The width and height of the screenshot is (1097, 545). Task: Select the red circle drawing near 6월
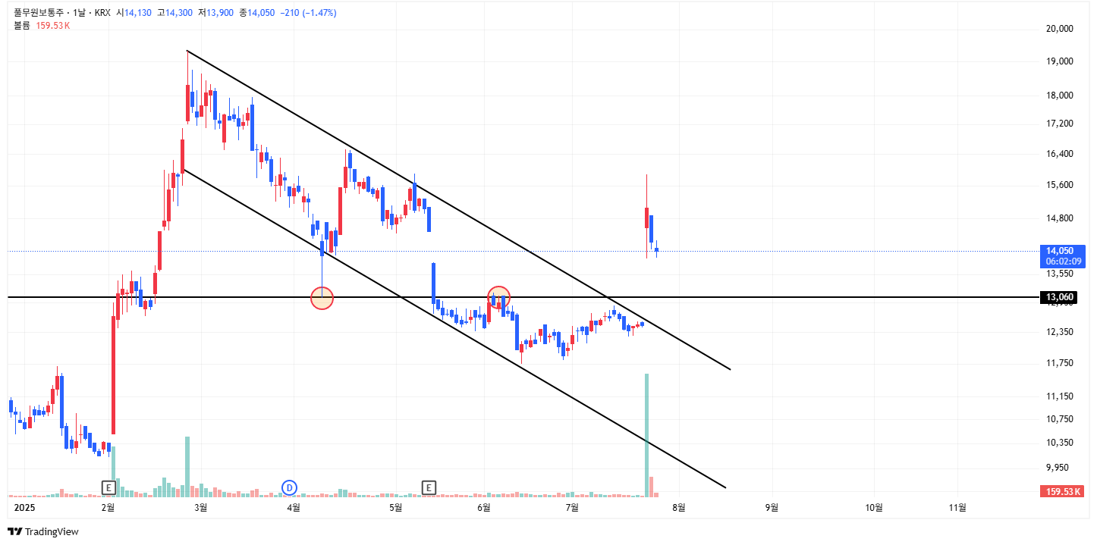[x=498, y=298]
